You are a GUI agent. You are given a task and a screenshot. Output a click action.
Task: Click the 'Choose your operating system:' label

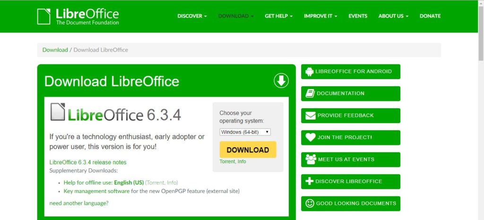[242, 117]
